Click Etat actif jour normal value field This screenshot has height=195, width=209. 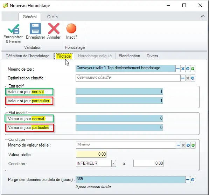tap(119, 91)
